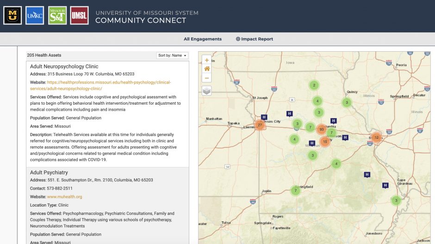Reset map to home extent
Screen dimensions: 435x244
206,69
